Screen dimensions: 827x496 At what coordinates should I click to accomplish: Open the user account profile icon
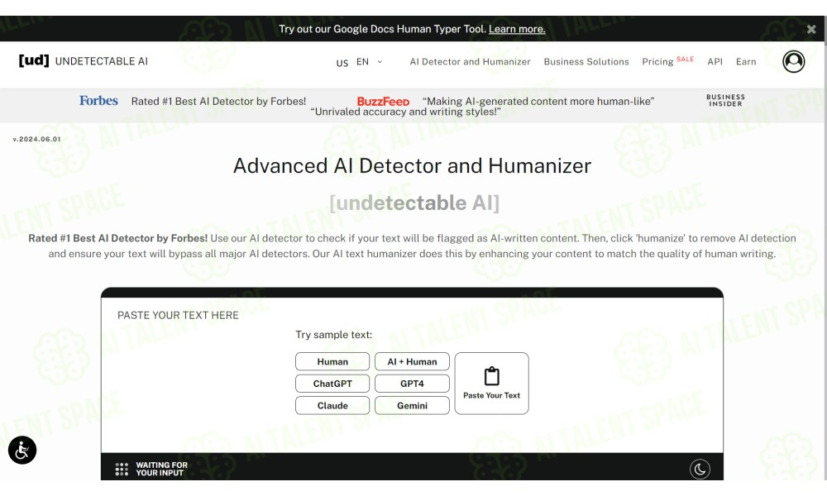click(x=793, y=62)
